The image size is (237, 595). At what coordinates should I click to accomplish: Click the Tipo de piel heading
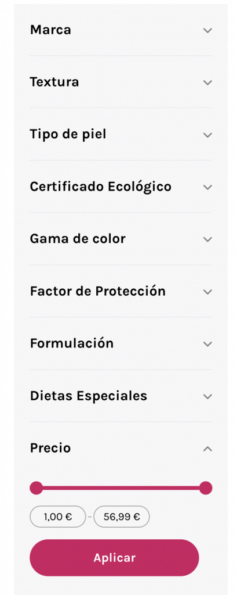(68, 134)
